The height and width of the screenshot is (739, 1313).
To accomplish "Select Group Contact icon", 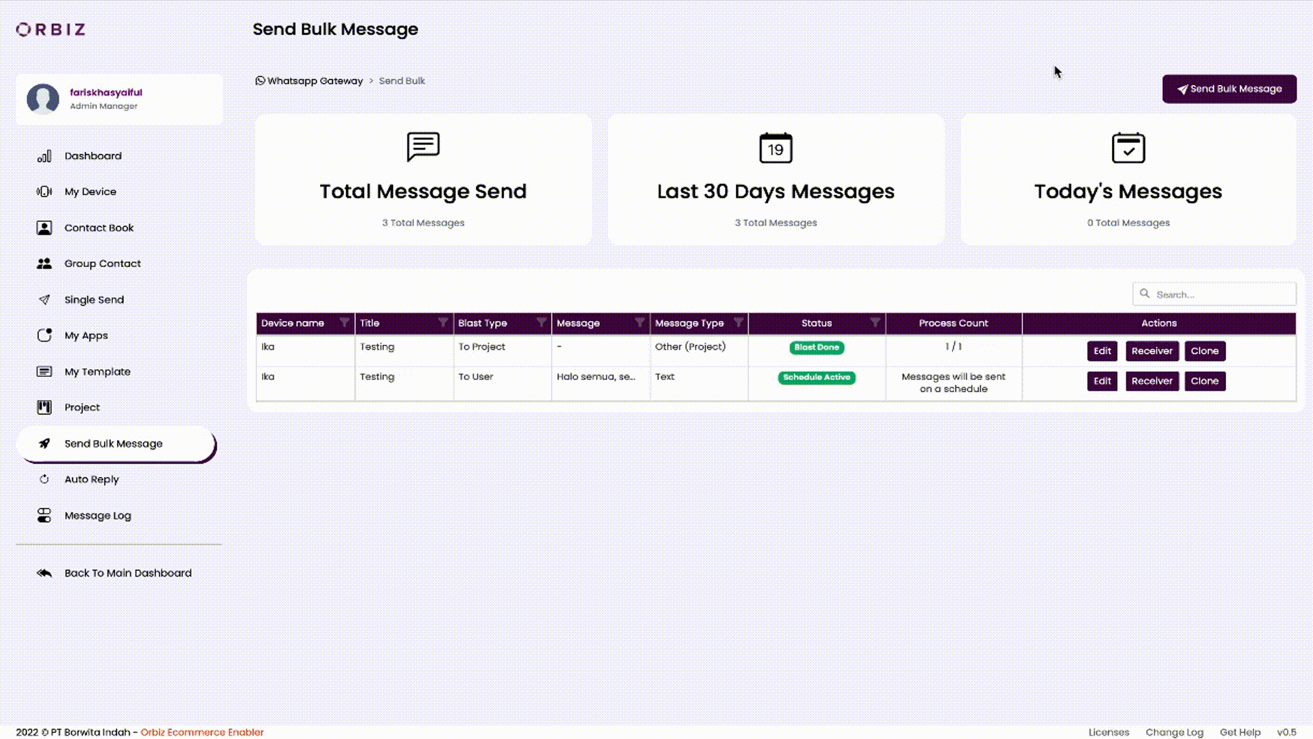I will pyautogui.click(x=44, y=263).
